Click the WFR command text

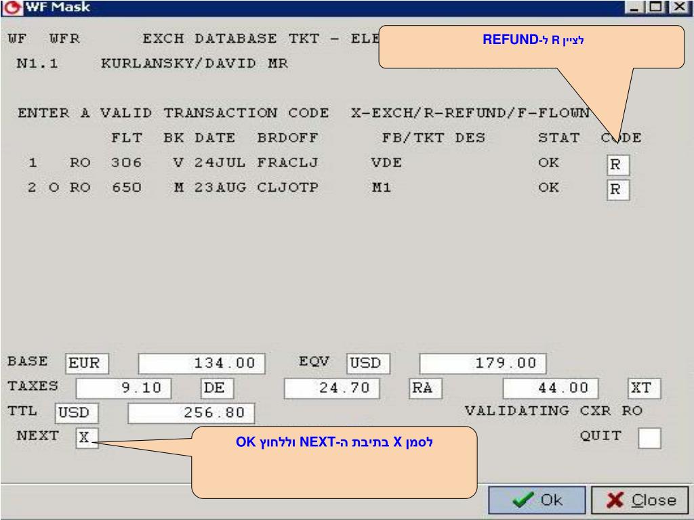pyautogui.click(x=64, y=39)
